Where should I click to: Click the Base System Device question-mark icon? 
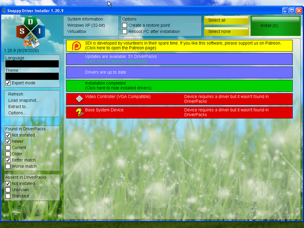79,113
